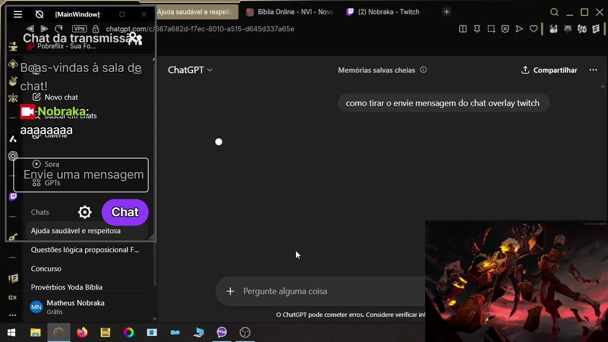Click the fruit-shaped extension icon

[x=553, y=29]
